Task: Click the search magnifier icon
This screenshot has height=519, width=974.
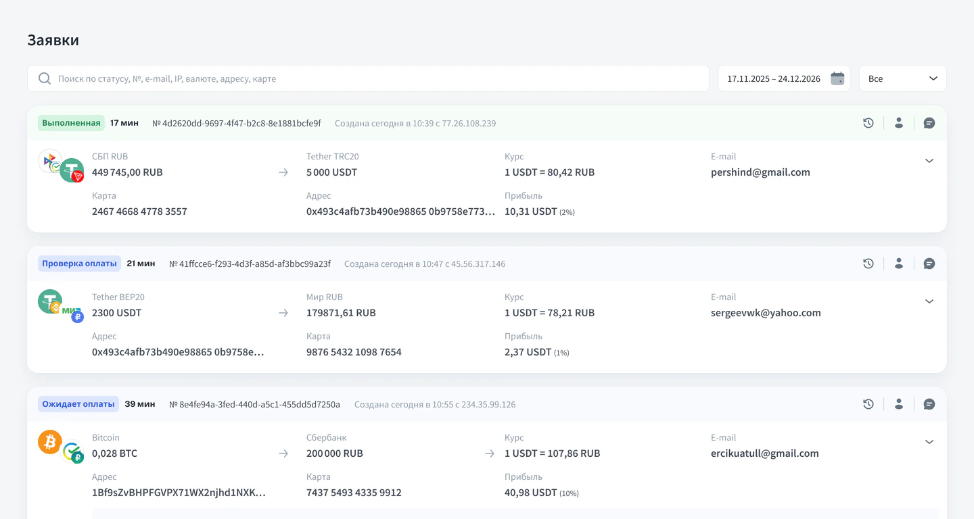Action: [45, 78]
